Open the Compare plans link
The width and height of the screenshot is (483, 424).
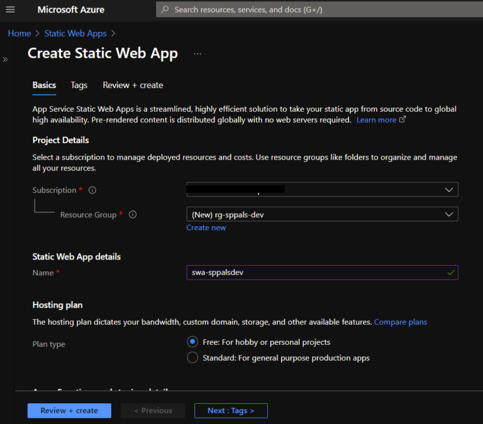click(x=400, y=322)
